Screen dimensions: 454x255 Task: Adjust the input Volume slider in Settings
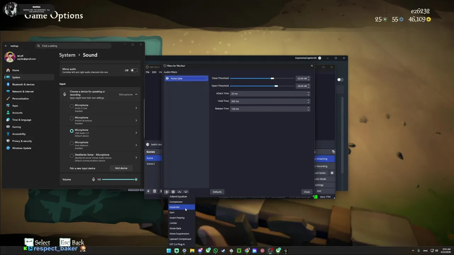120,179
